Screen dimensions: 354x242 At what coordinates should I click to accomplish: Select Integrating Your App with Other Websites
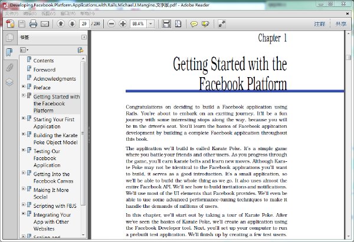click(x=52, y=222)
